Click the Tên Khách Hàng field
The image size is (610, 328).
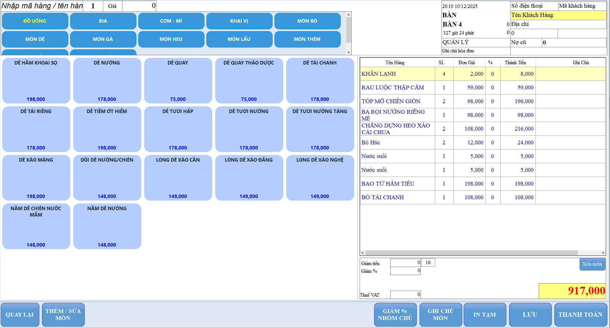click(558, 15)
